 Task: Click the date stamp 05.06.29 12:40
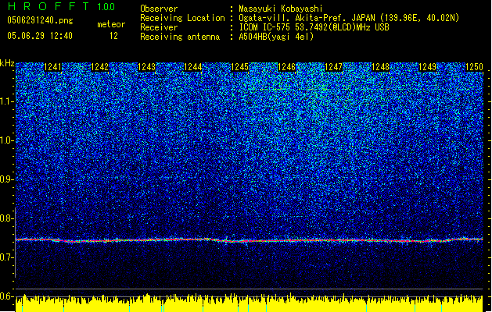pos(40,36)
